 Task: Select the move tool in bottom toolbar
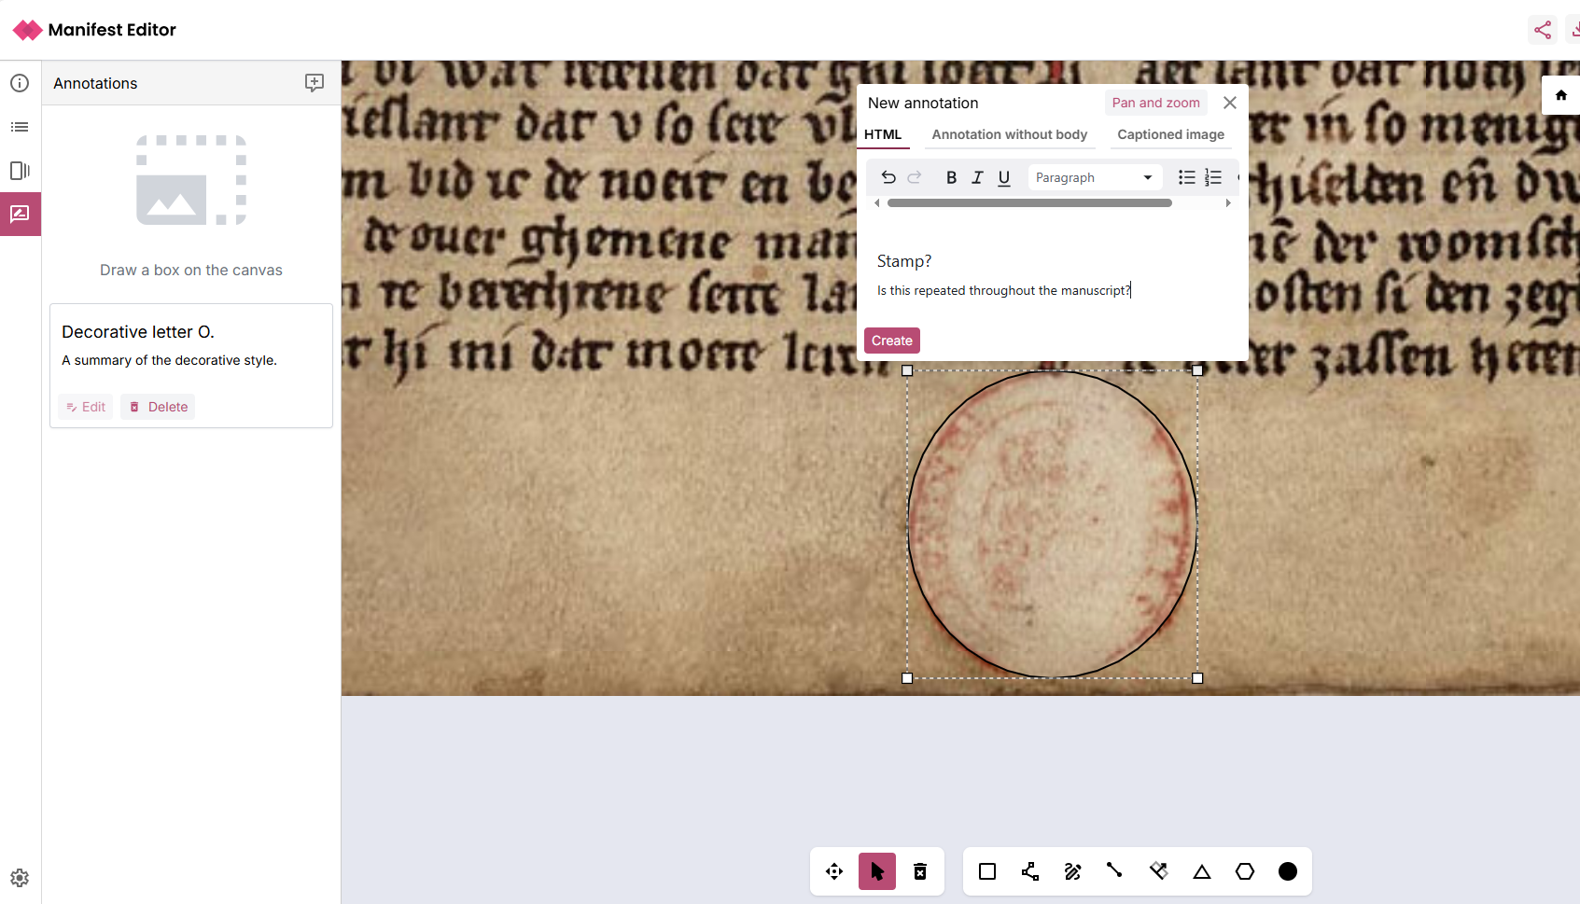833,871
